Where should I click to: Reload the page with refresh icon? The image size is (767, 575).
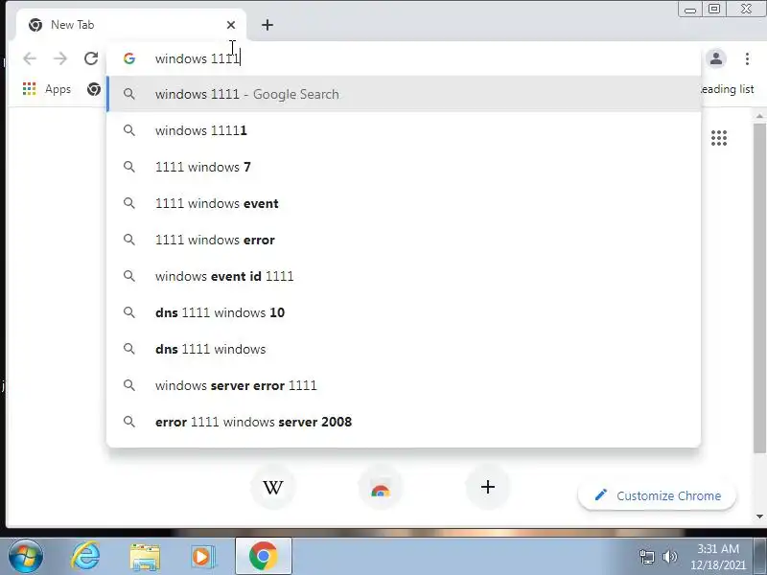coord(91,58)
